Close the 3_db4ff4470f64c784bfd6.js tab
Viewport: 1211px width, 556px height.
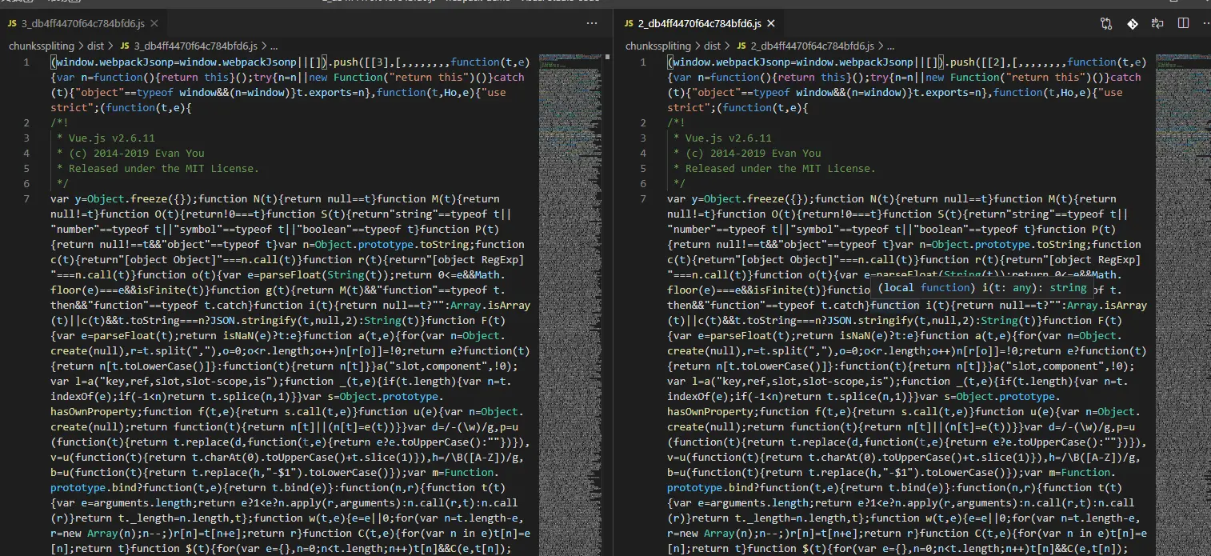click(154, 23)
